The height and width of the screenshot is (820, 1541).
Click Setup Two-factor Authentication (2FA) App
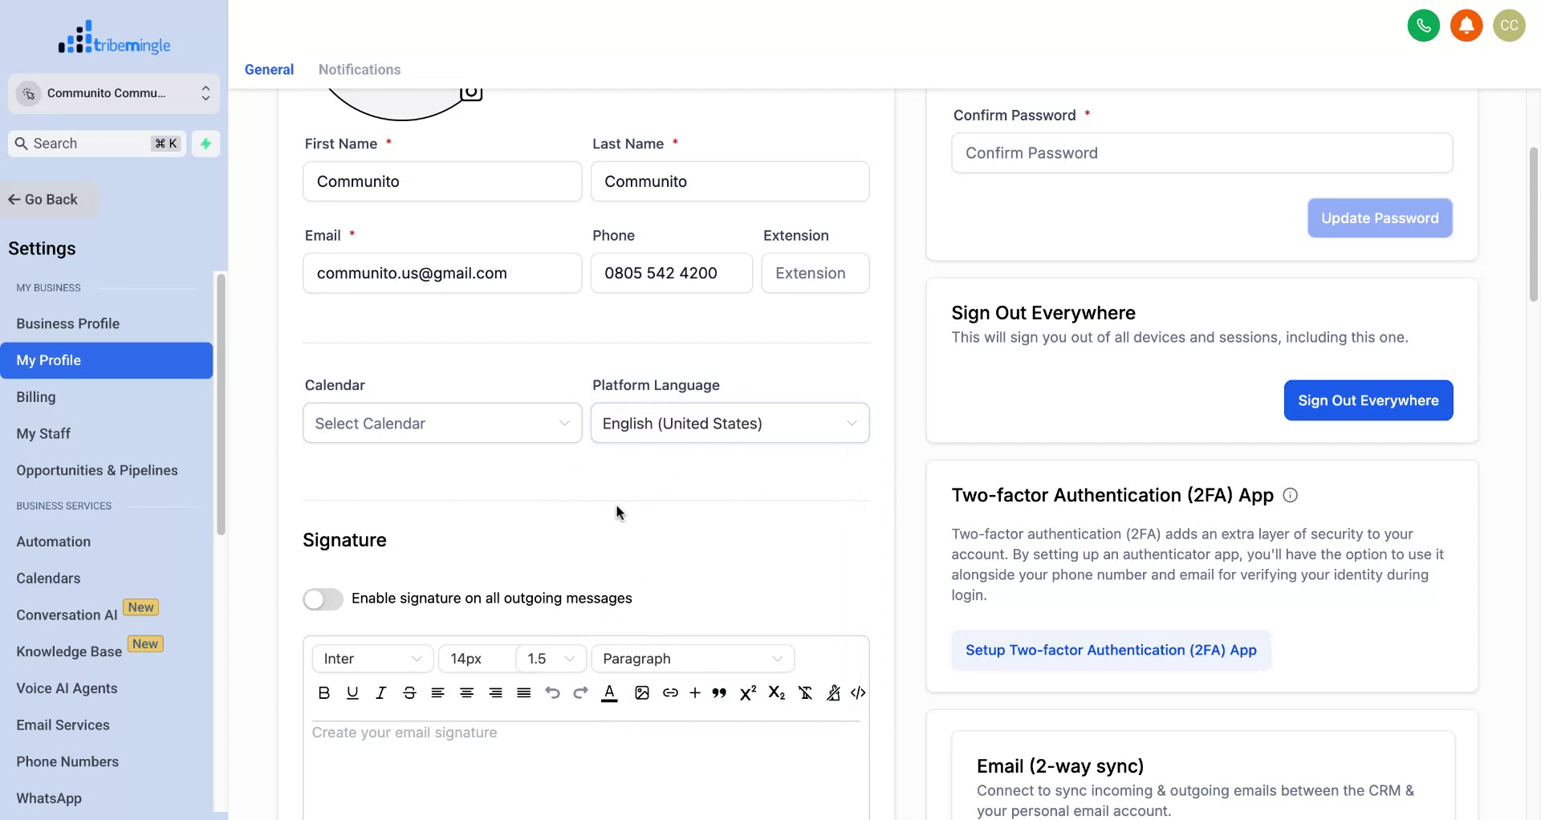1110,650
